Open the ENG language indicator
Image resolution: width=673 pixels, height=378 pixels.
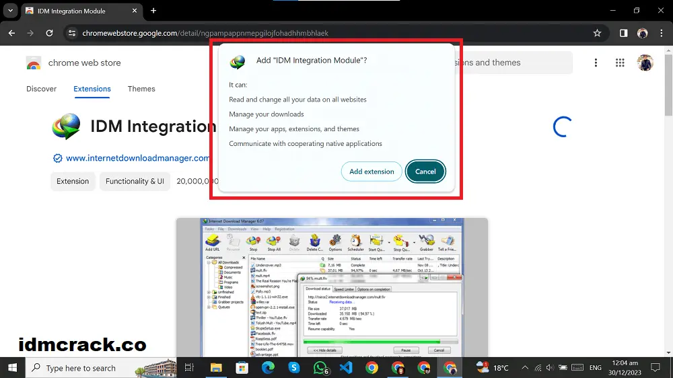(x=596, y=368)
